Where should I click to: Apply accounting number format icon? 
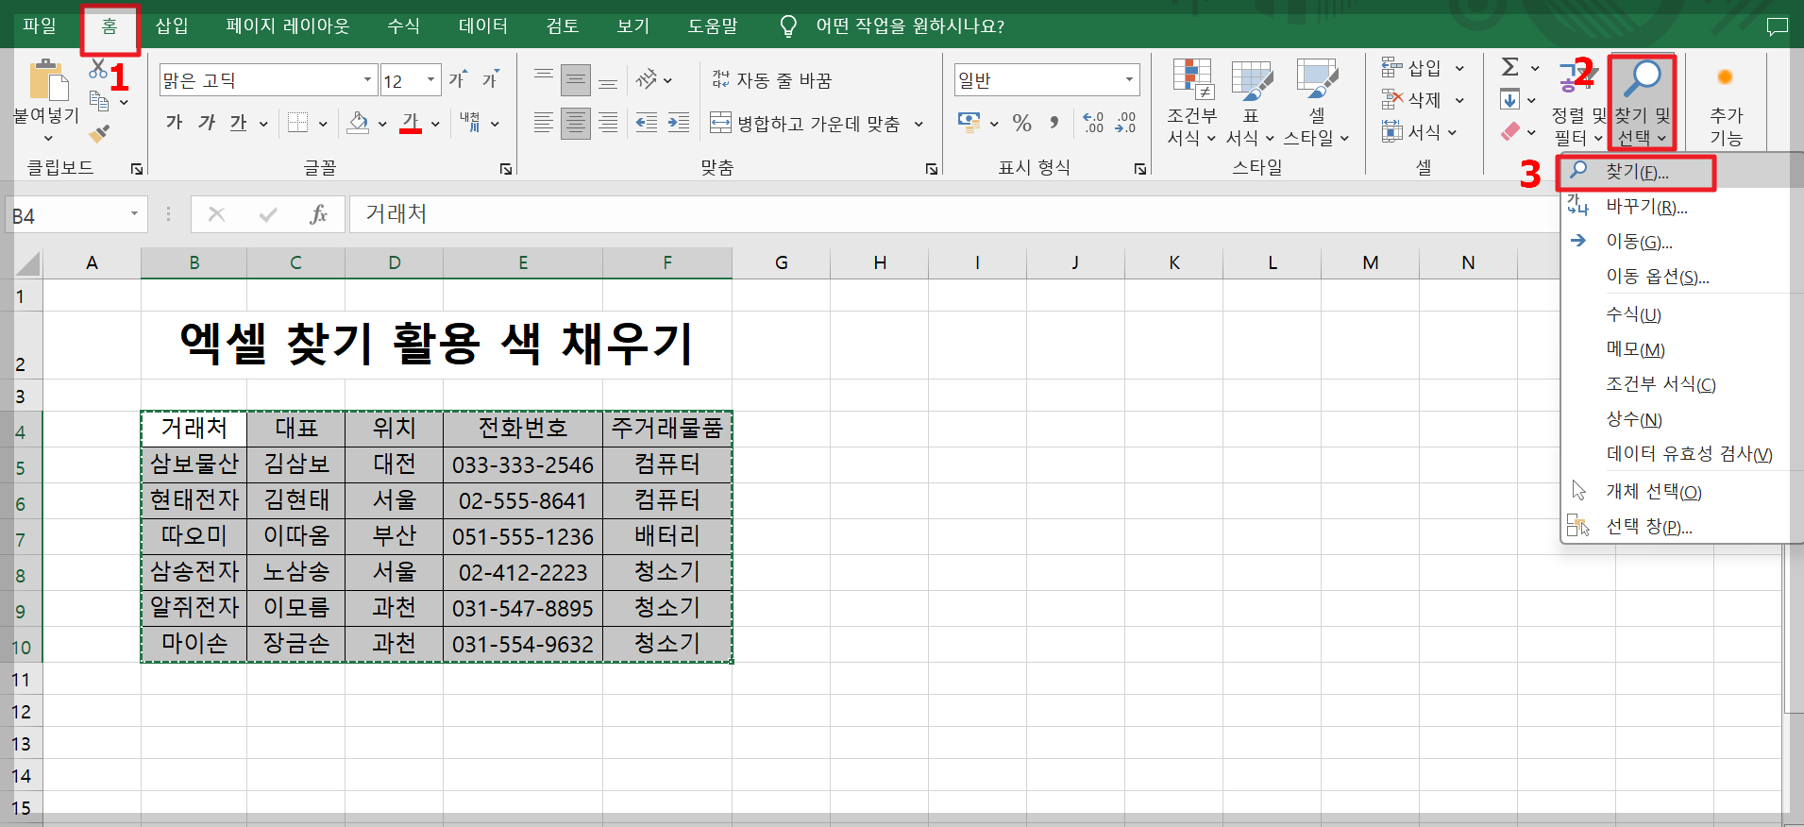click(x=969, y=123)
